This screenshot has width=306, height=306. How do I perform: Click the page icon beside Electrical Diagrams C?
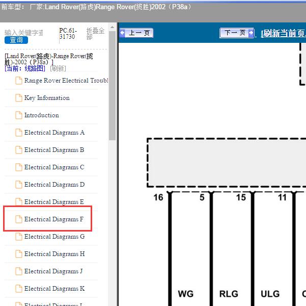click(19, 167)
